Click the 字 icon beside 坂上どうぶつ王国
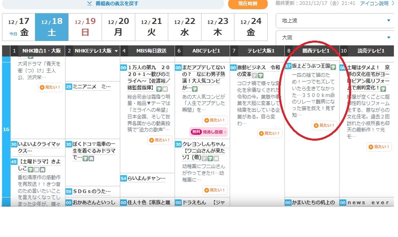 coord(334,67)
